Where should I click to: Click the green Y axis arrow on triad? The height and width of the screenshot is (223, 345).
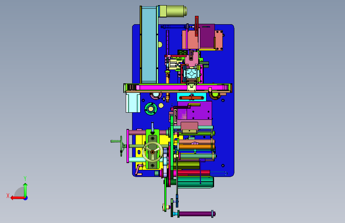pos(25,190)
